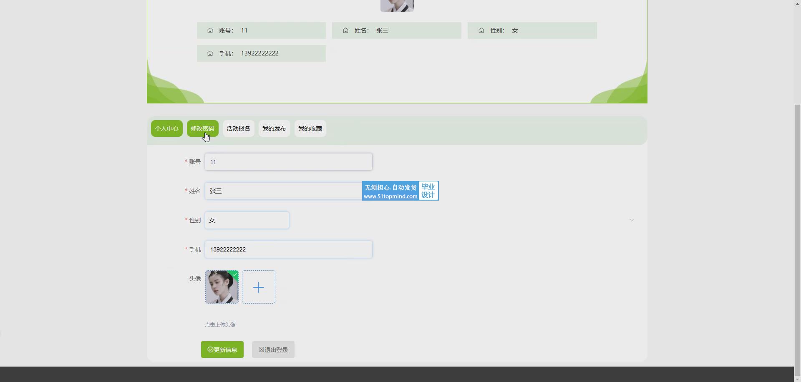Click the 51topmind 毕业设计 banner
The image size is (801, 382).
click(x=400, y=191)
